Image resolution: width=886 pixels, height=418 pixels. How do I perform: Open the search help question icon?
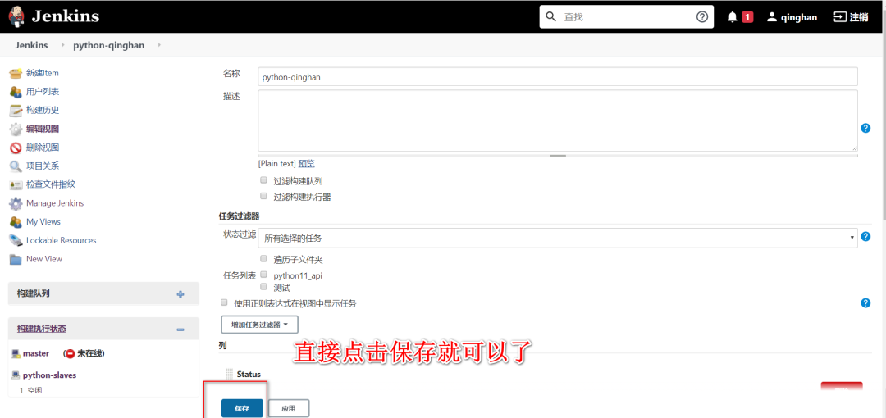click(x=701, y=17)
